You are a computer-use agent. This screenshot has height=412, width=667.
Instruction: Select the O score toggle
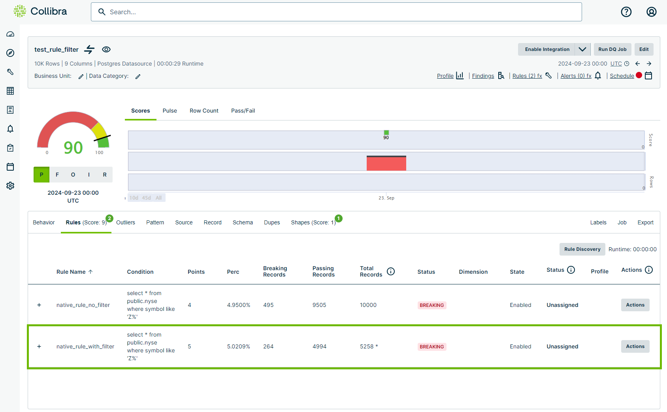(x=73, y=175)
